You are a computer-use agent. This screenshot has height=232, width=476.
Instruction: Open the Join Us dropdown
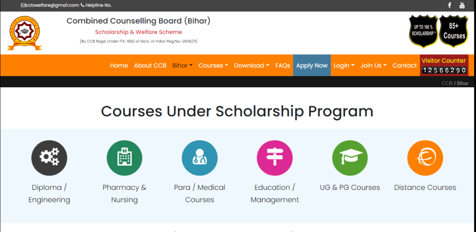[373, 65]
